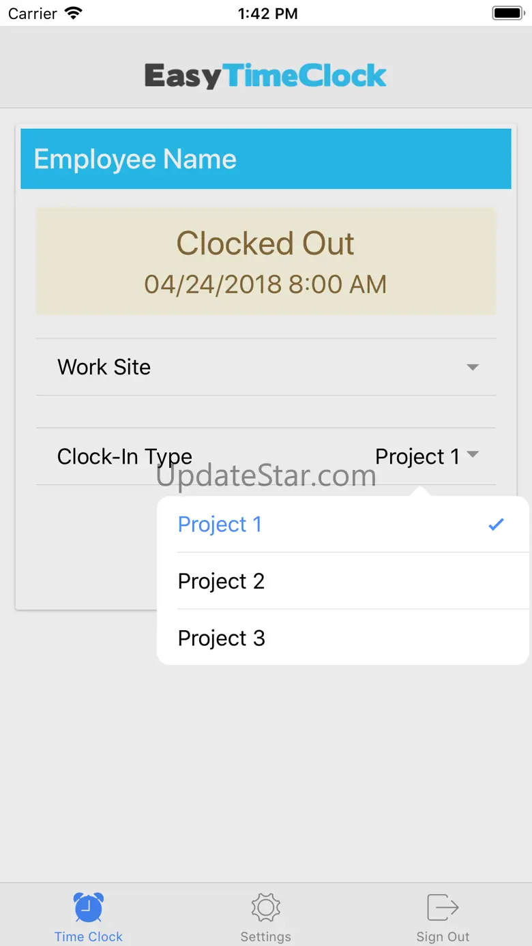Choose Project 2 from the list
532x946 pixels.
pos(221,581)
